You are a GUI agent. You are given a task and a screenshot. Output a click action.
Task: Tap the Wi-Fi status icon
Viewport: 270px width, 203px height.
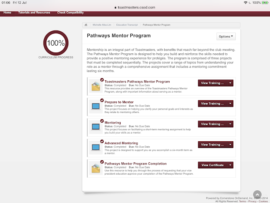(246, 3)
